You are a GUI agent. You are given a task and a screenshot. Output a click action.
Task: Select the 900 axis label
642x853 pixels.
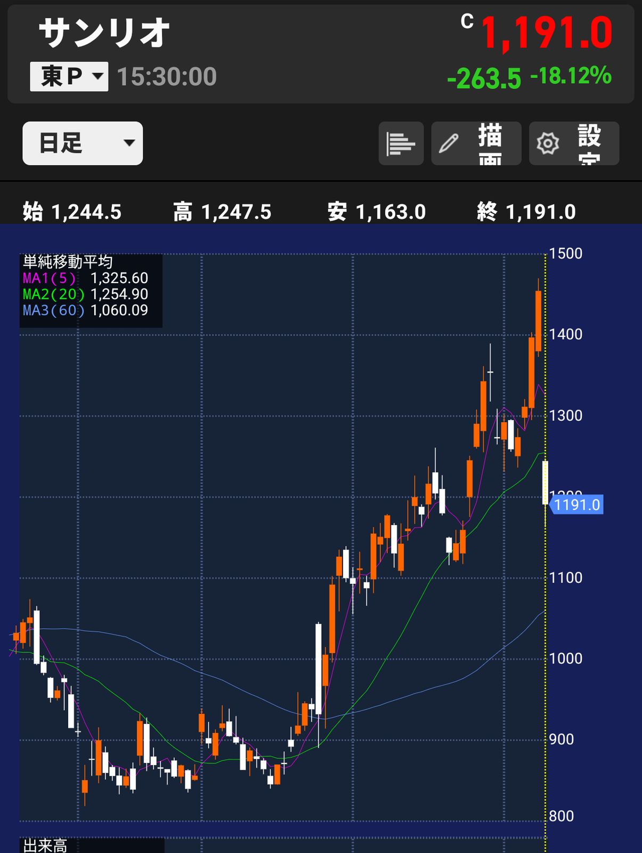(562, 739)
